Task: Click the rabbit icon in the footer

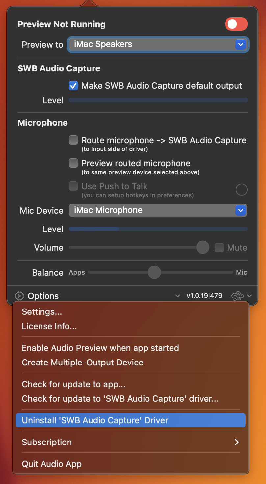Action: (237, 296)
